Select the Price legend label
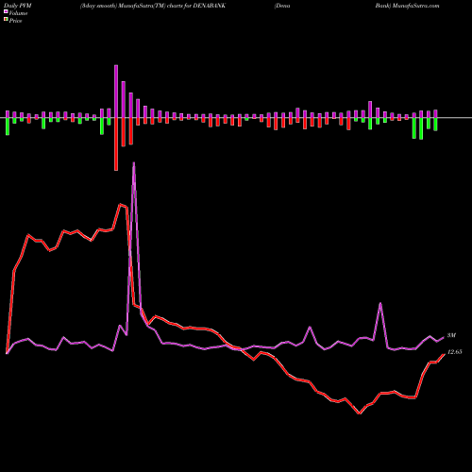 (15, 21)
